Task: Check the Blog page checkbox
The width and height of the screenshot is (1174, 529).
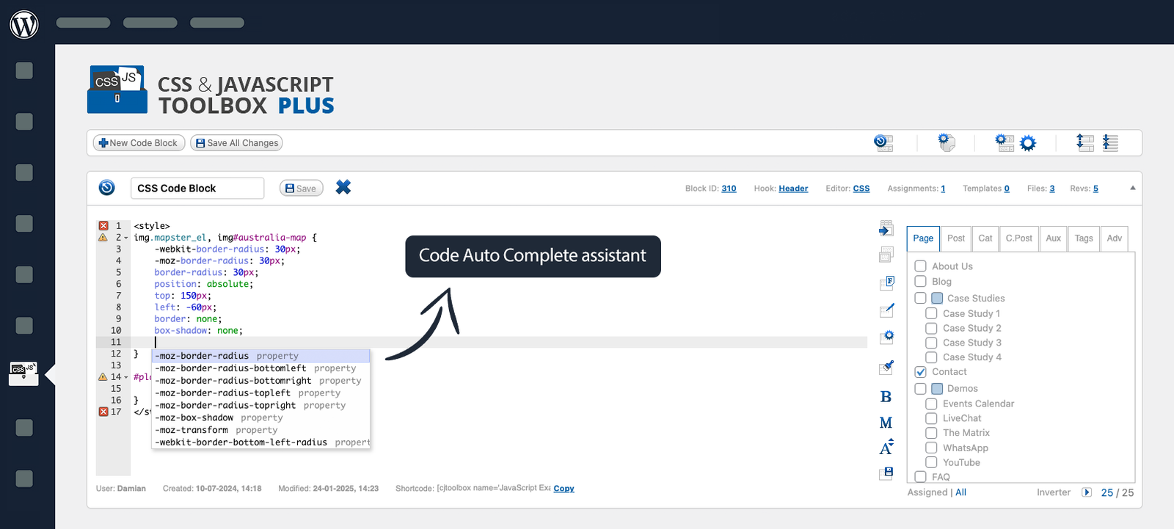Action: pyautogui.click(x=920, y=281)
